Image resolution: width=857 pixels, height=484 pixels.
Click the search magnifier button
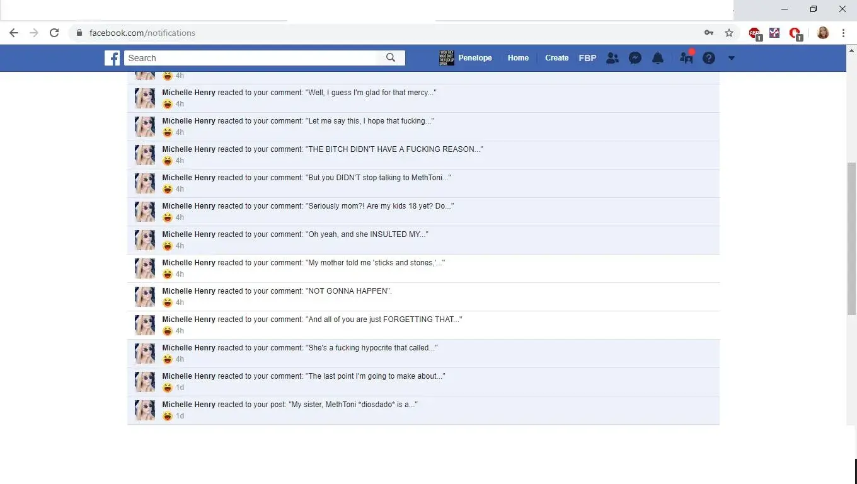tap(391, 58)
